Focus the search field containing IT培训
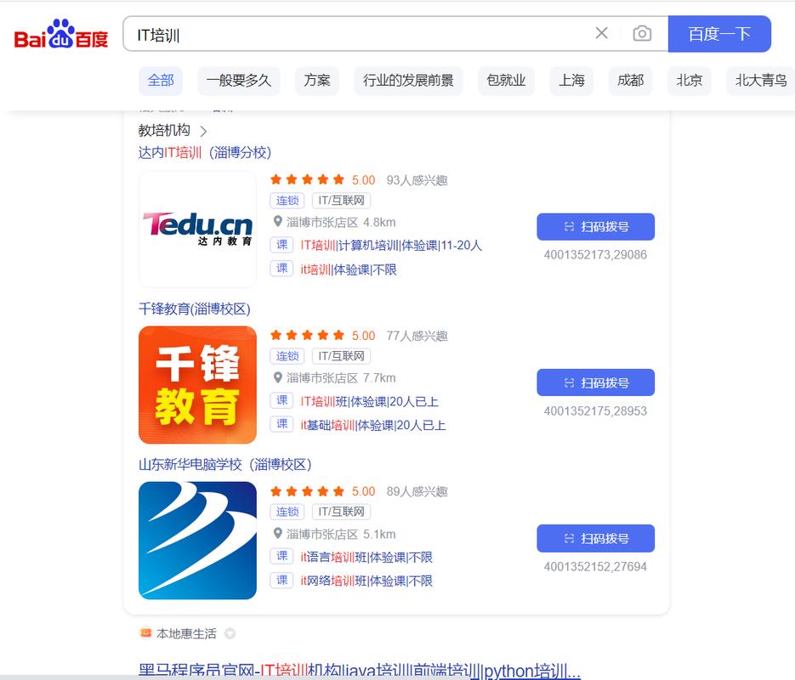 [355, 34]
